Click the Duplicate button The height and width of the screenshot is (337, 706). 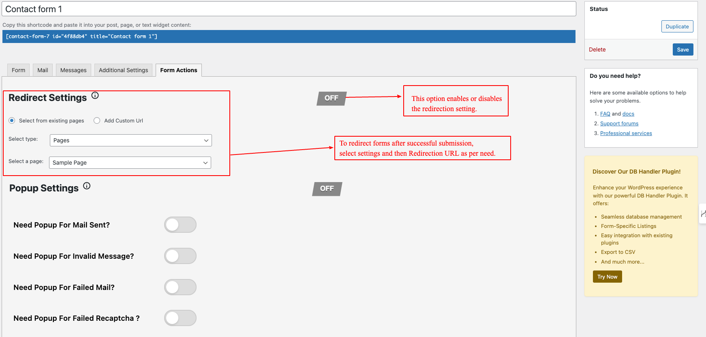click(677, 26)
